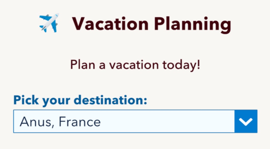Viewport: 270px width, 149px height.
Task: Click the word "France" in the dropdown
Action: (80, 122)
